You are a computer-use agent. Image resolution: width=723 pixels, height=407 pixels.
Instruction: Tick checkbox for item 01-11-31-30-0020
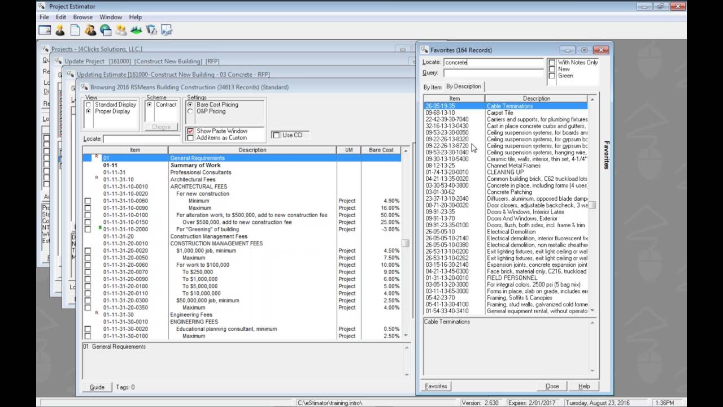[88, 329]
